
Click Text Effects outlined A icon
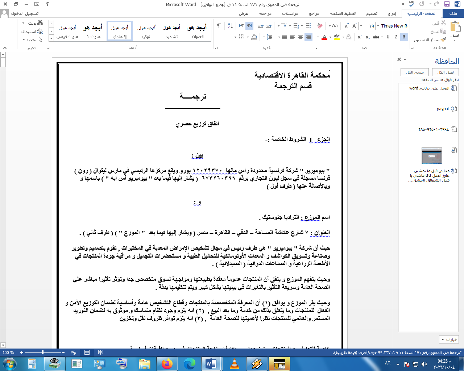coord(348,37)
